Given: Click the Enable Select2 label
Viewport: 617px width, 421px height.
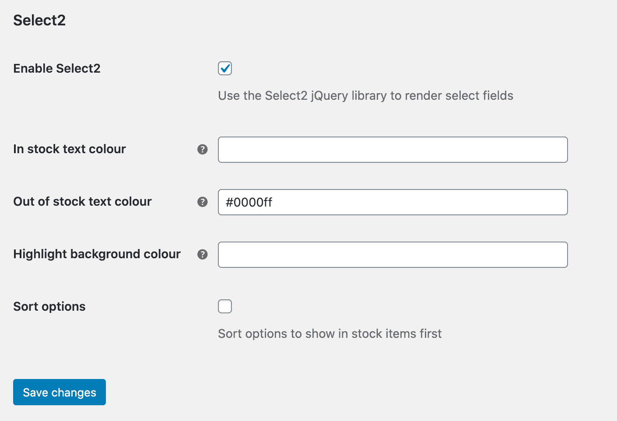Looking at the screenshot, I should [57, 68].
